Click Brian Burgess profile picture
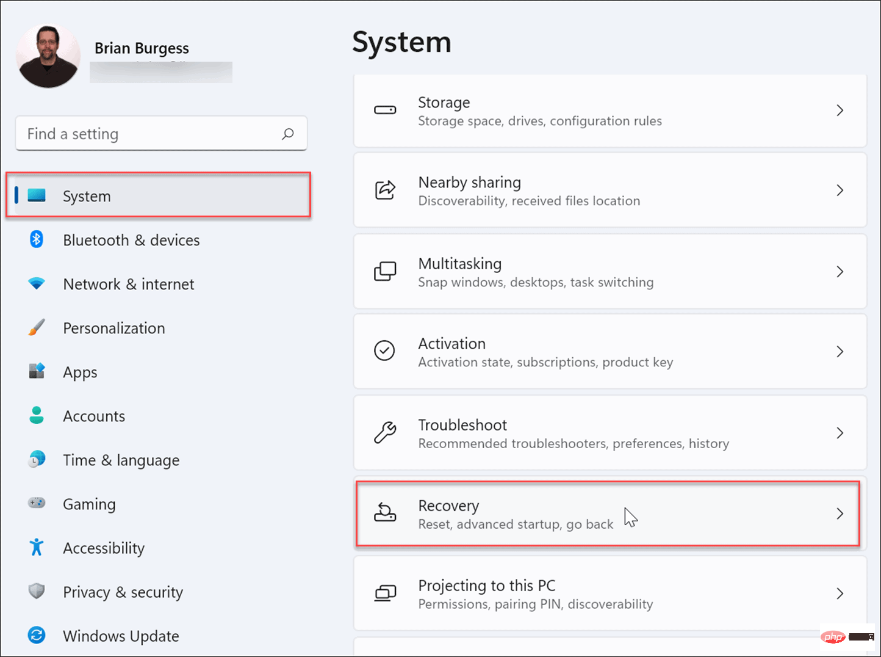This screenshot has height=657, width=881. 48,56
